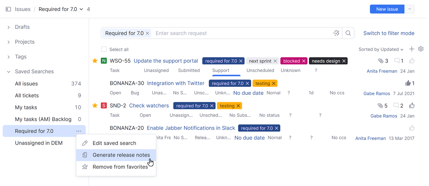
Task: Open issue list settings gear
Action: [x=421, y=49]
